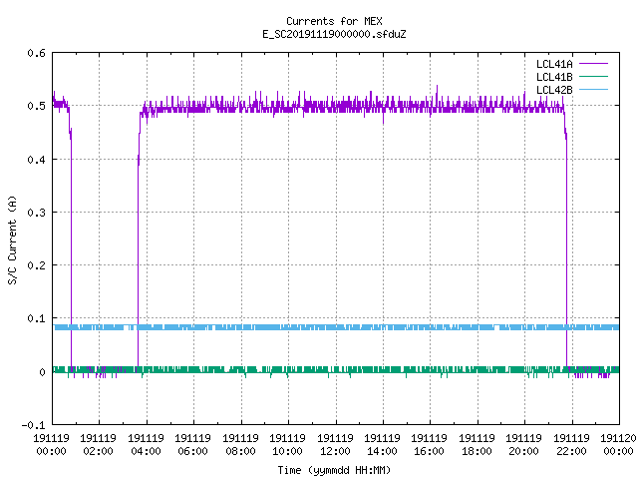Viewport: 638px width, 479px height.
Task: Click the purple LCL41A trace falling edge before 22:00
Action: (566, 252)
